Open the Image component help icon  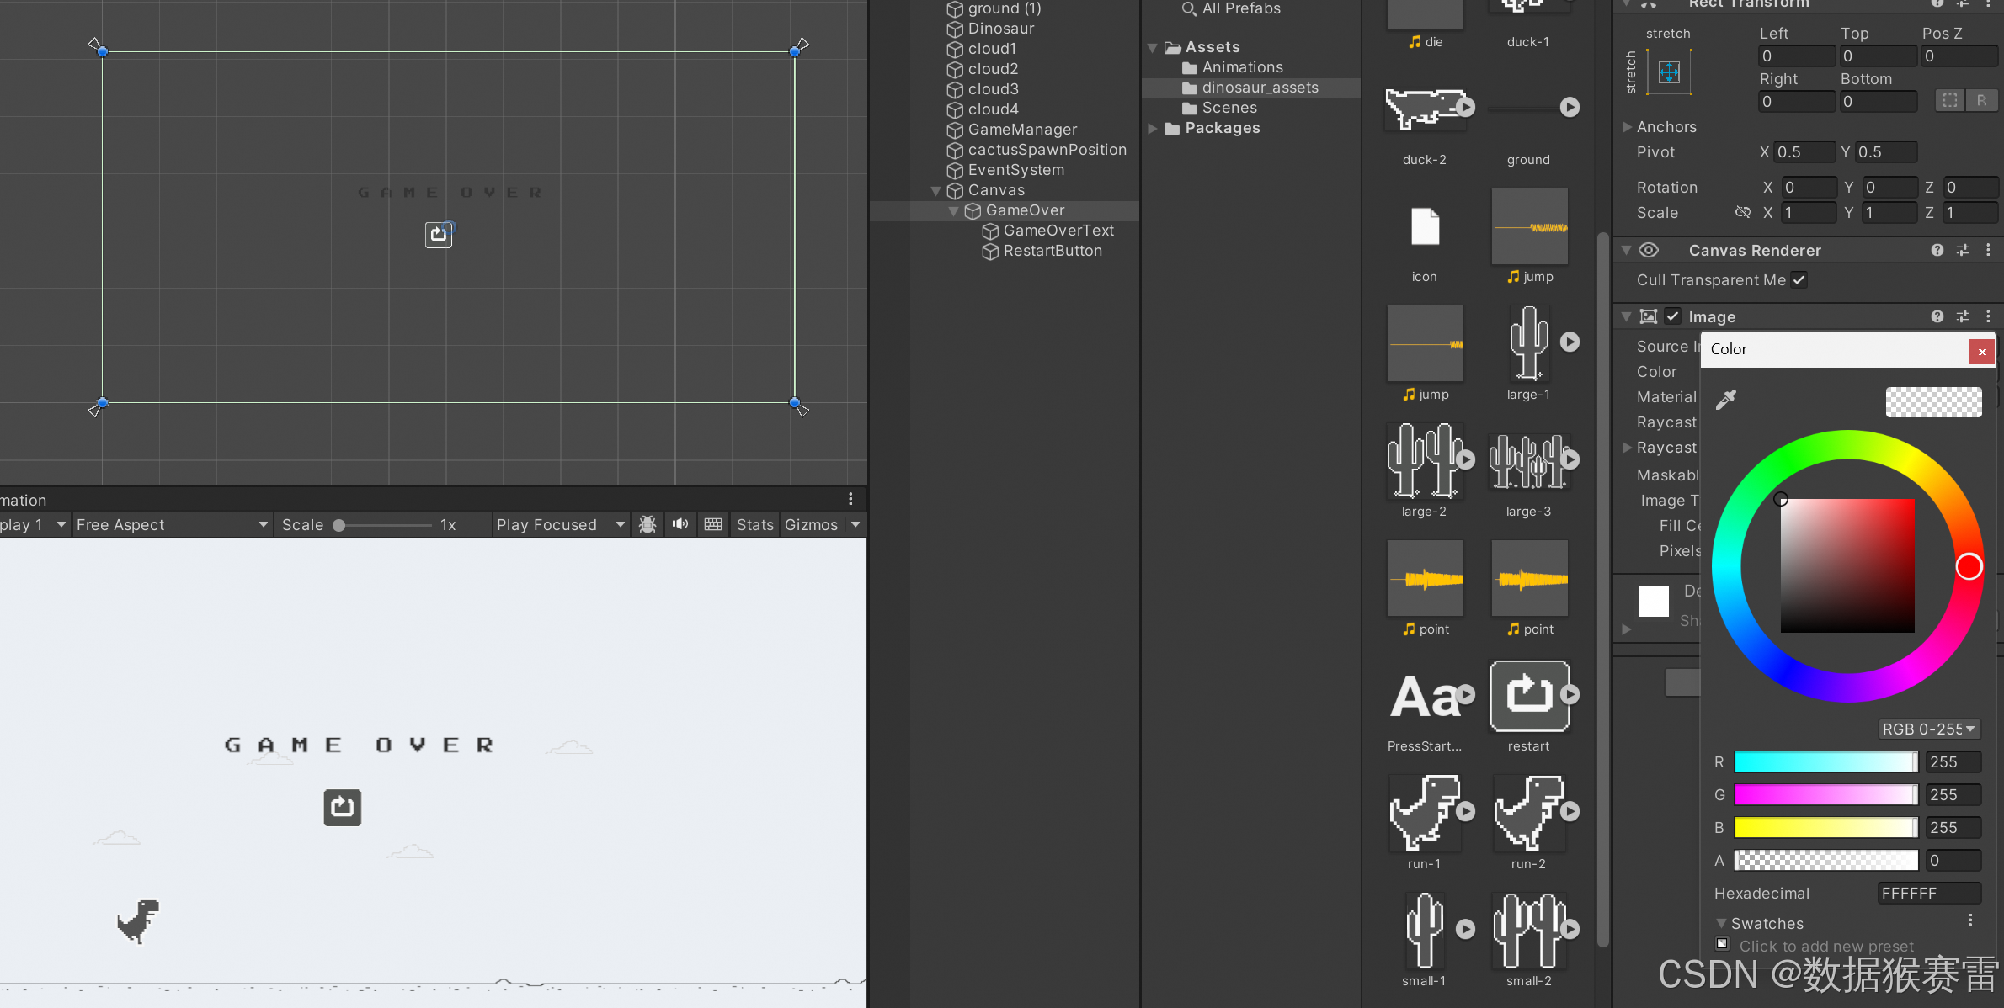coord(1937,316)
